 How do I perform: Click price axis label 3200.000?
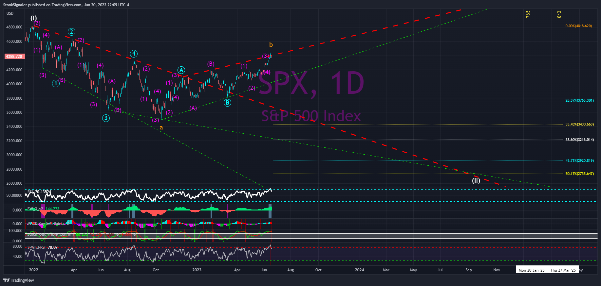tap(14, 141)
